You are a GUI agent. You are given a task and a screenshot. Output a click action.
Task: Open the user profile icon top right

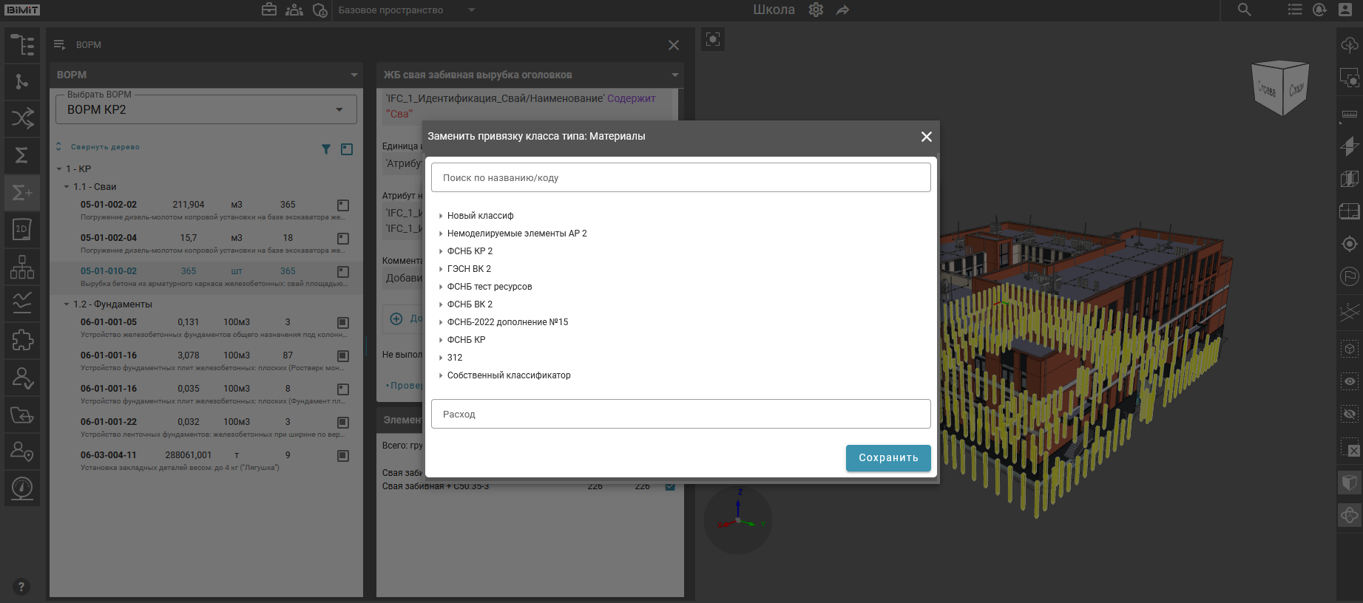pos(1345,10)
